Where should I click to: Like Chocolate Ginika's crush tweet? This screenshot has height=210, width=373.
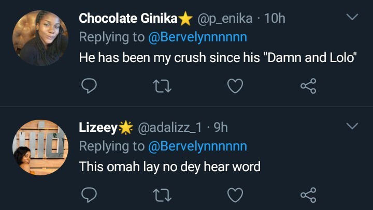coord(235,86)
